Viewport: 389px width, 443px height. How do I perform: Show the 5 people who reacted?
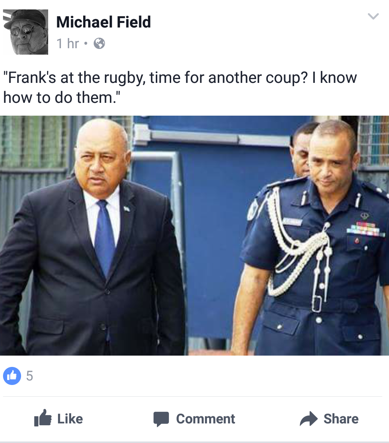point(30,376)
